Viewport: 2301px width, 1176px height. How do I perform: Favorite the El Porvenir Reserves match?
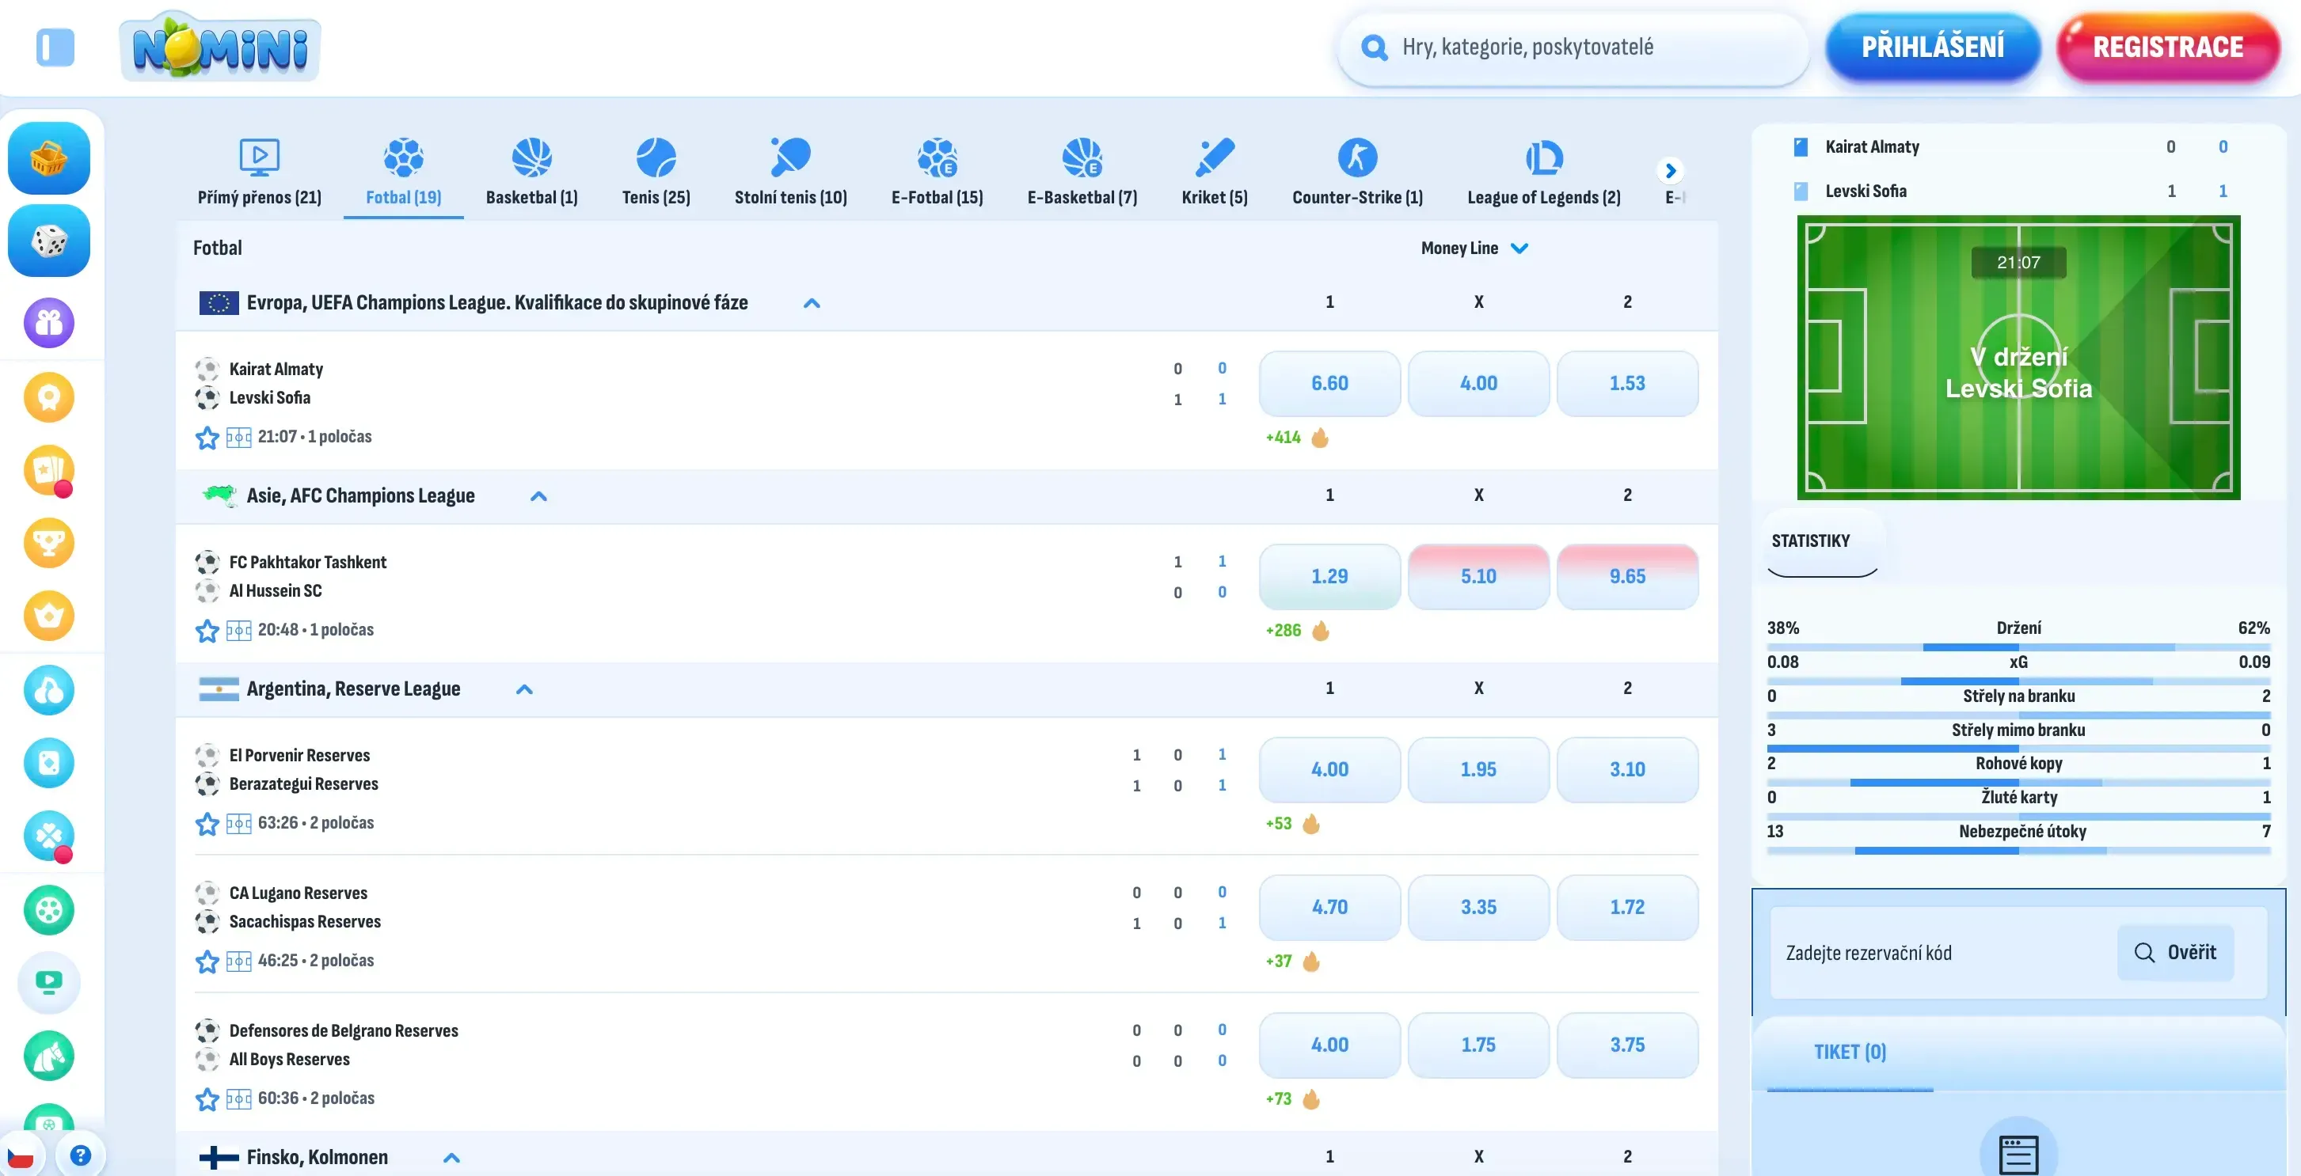tap(207, 823)
